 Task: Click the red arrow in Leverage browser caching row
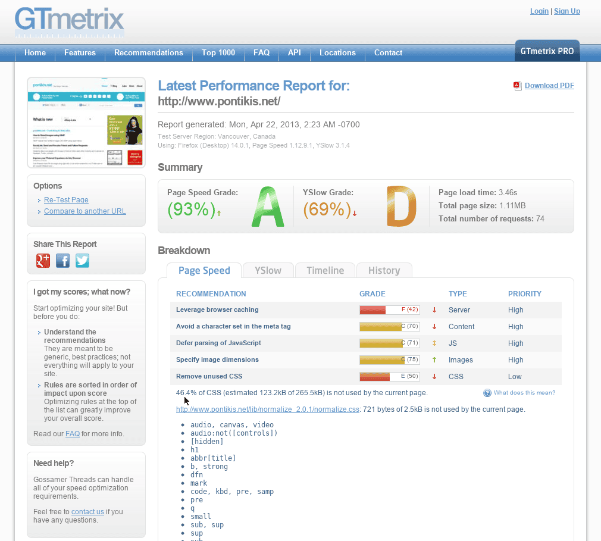434,310
